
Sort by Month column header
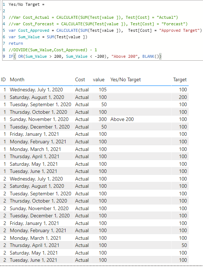pos(17,79)
